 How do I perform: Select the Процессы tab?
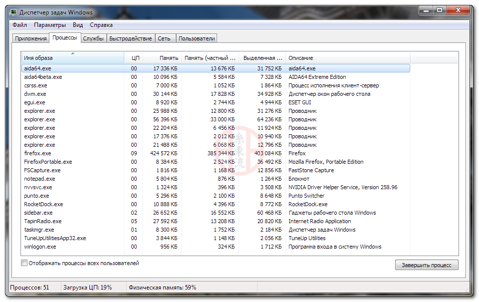(64, 37)
